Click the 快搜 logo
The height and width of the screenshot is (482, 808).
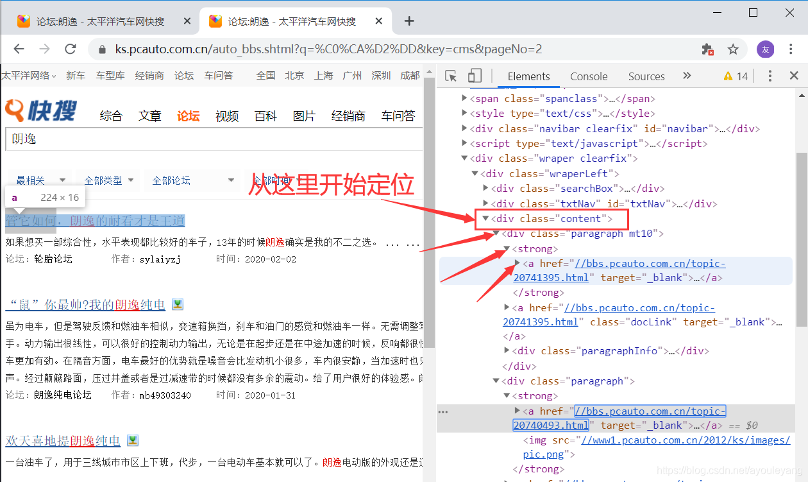pyautogui.click(x=40, y=111)
